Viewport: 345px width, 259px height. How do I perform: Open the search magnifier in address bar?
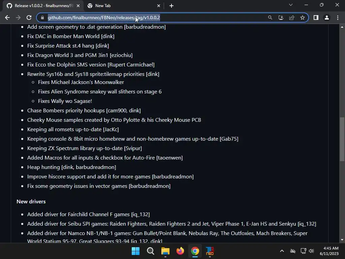pyautogui.click(x=270, y=18)
